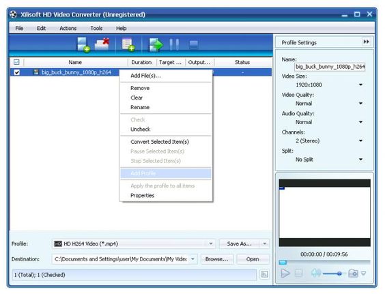Mute the preview volume icon
385x294 pixels.
coord(316,273)
